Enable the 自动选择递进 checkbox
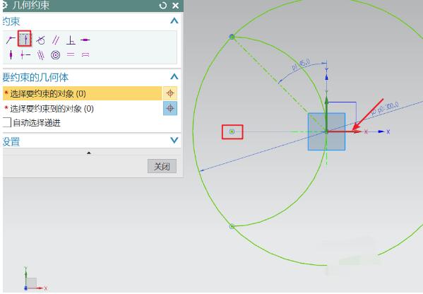This screenshot has width=423, height=294. (x=6, y=122)
